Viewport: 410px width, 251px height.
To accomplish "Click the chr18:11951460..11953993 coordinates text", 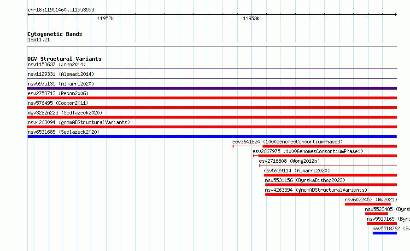I will click(x=61, y=10).
